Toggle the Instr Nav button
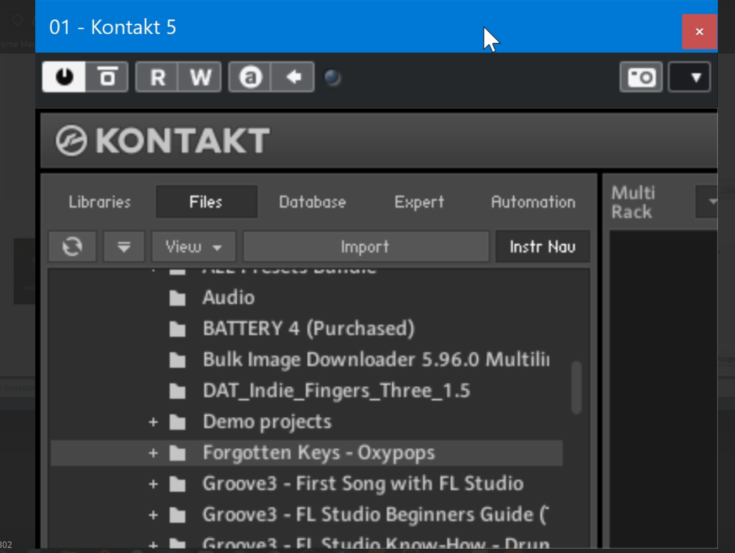Image resolution: width=735 pixels, height=553 pixels. point(542,246)
